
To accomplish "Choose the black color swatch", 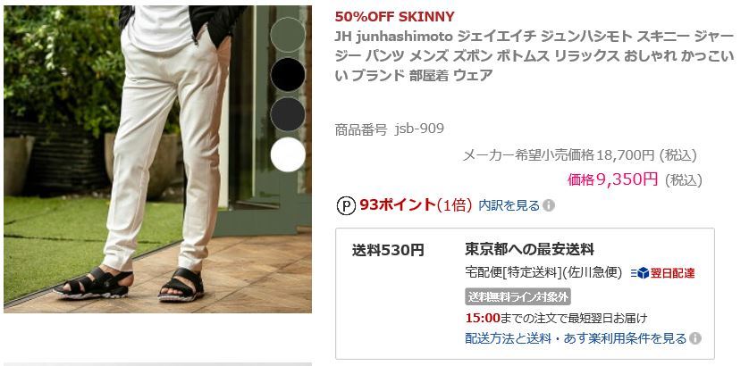I will click(288, 74).
